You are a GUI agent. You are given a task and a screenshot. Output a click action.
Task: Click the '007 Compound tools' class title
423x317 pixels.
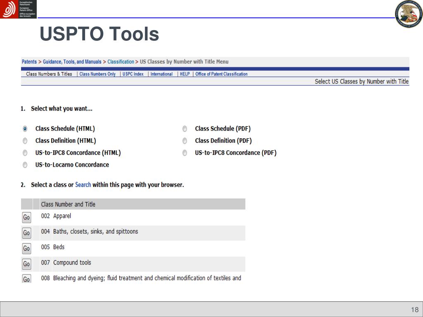tap(66, 263)
